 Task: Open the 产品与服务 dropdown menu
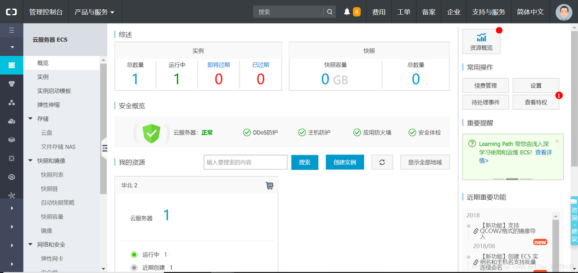(95, 12)
